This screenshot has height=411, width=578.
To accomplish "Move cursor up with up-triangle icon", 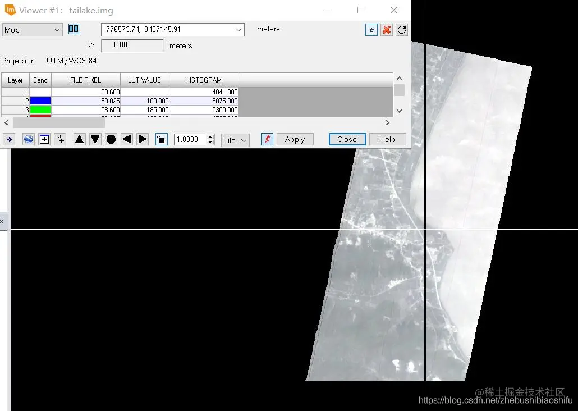I will point(79,139).
